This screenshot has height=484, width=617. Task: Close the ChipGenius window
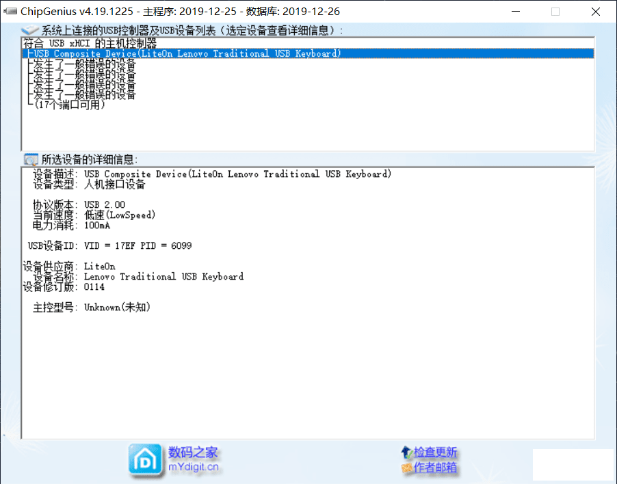(596, 12)
